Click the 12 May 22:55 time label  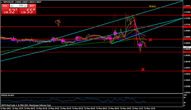pyautogui.click(x=18, y=108)
